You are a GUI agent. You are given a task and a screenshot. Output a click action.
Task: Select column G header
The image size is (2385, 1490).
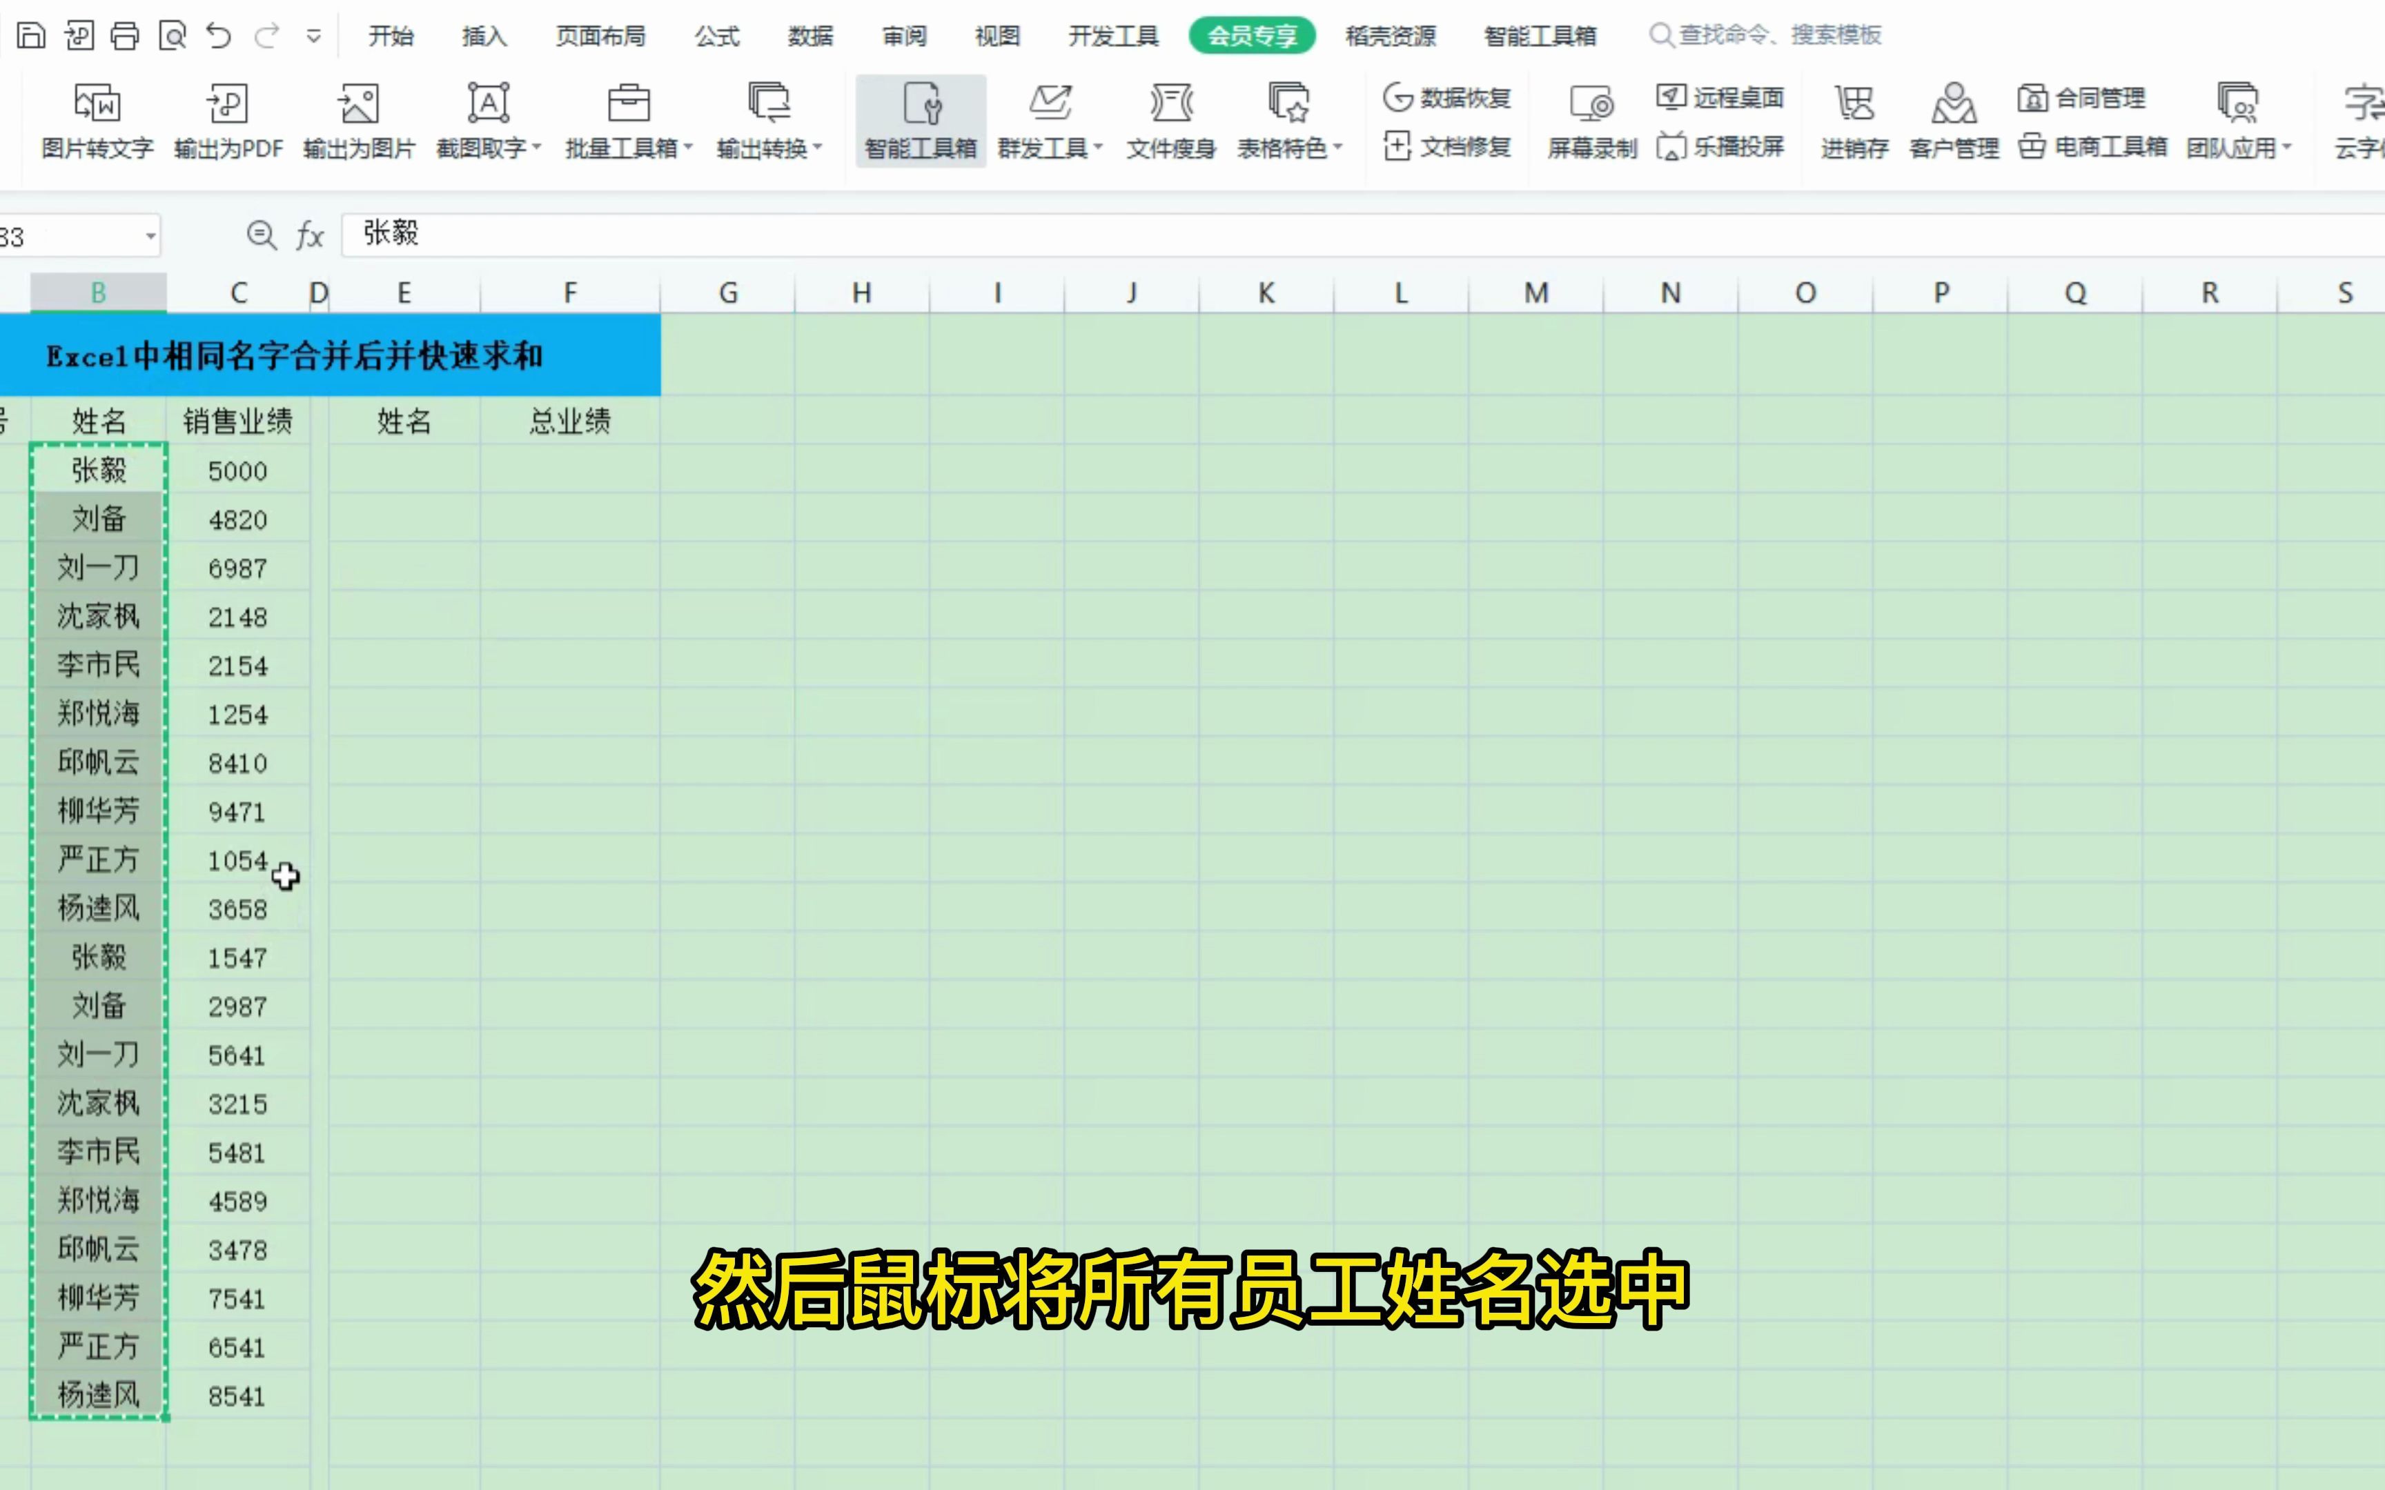[x=728, y=292]
